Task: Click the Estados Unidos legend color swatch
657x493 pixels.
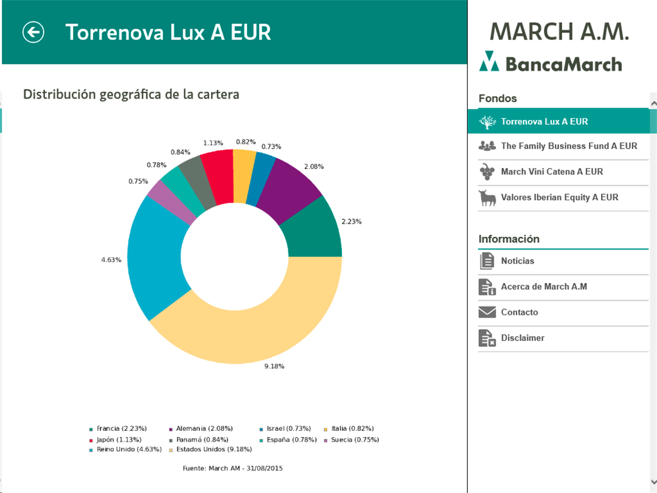Action: coord(170,450)
